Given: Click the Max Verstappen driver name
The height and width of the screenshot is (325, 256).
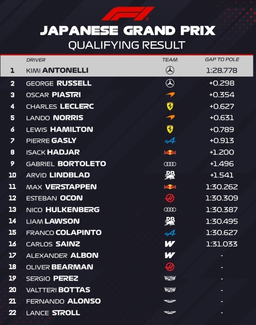Looking at the screenshot, I should click(x=61, y=187).
